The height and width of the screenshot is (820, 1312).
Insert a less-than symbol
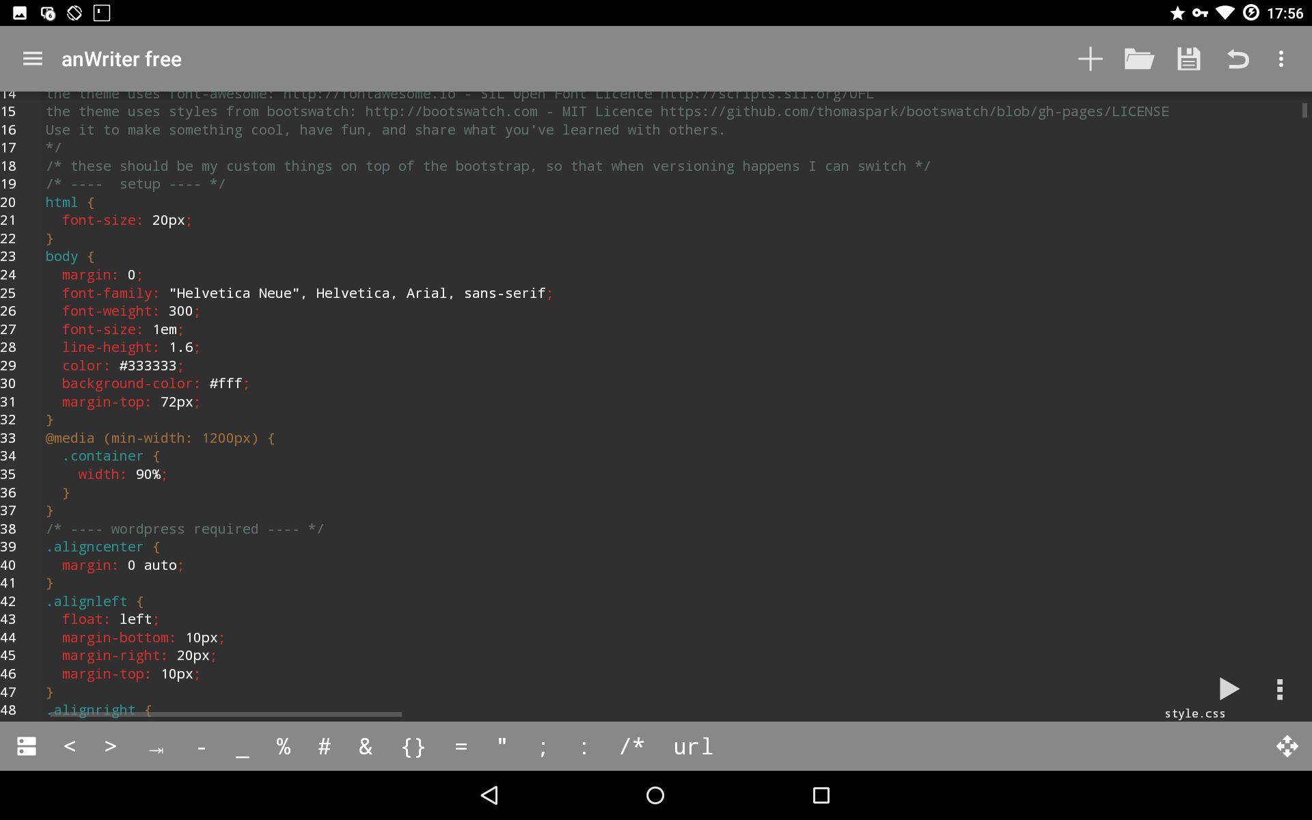(70, 746)
